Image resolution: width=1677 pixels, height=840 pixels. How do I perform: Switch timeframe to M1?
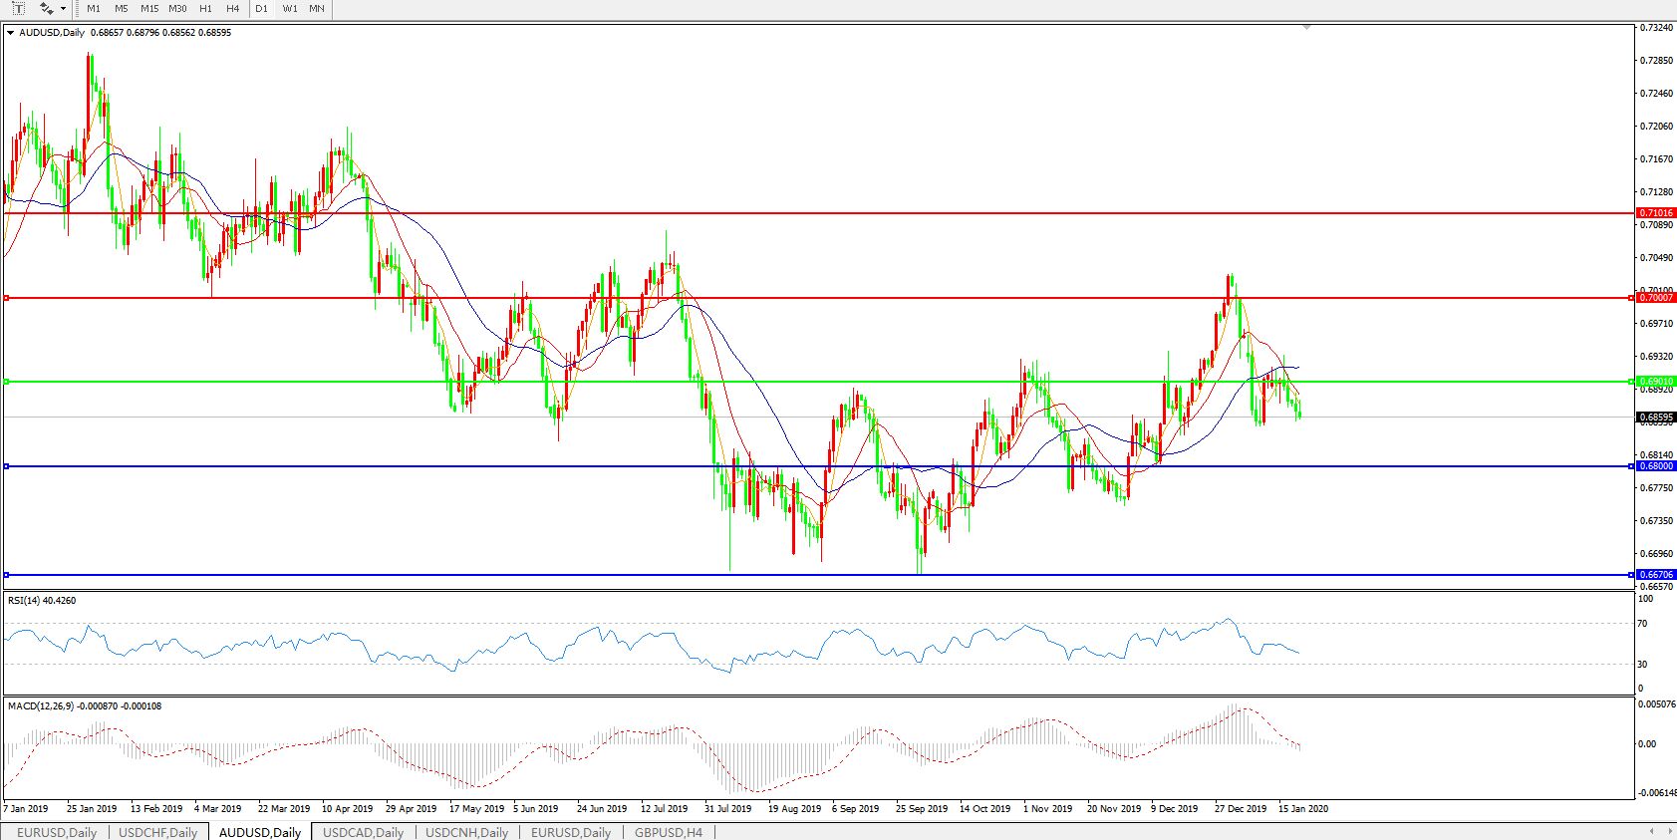[94, 8]
